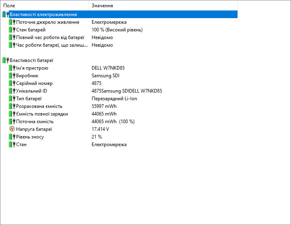Select the Стан row at the bottom

(21, 144)
